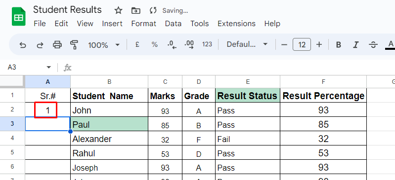Click Increase decimal places icon
395x180 pixels.
(x=189, y=45)
